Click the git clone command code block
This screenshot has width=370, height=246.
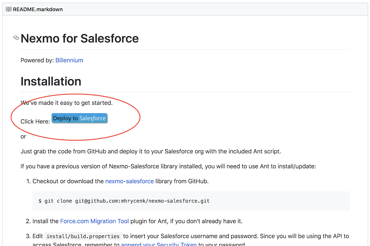click(x=191, y=201)
